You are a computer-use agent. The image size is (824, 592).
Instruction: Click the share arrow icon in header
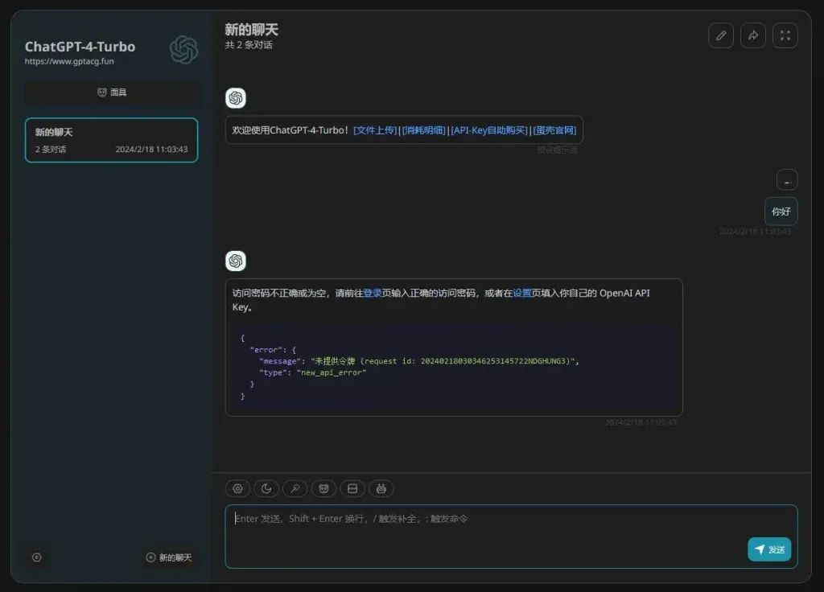752,35
